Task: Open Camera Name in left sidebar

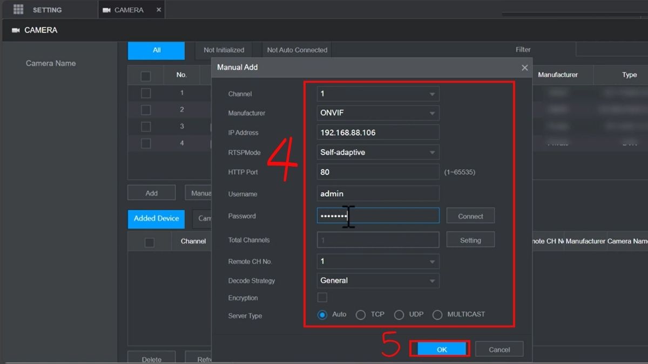Action: [x=51, y=63]
